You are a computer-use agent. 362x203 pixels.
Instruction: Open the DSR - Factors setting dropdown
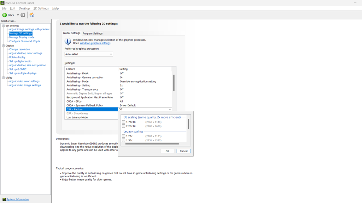coord(169,109)
